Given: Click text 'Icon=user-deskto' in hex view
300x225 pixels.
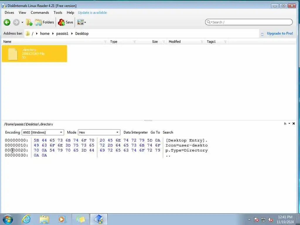Looking at the screenshot, I should coord(187,145).
